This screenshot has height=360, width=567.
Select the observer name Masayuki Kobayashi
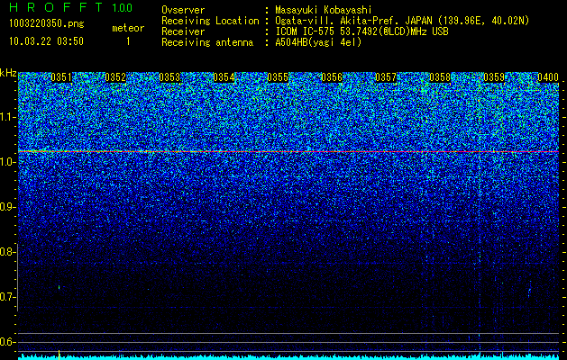click(x=324, y=10)
